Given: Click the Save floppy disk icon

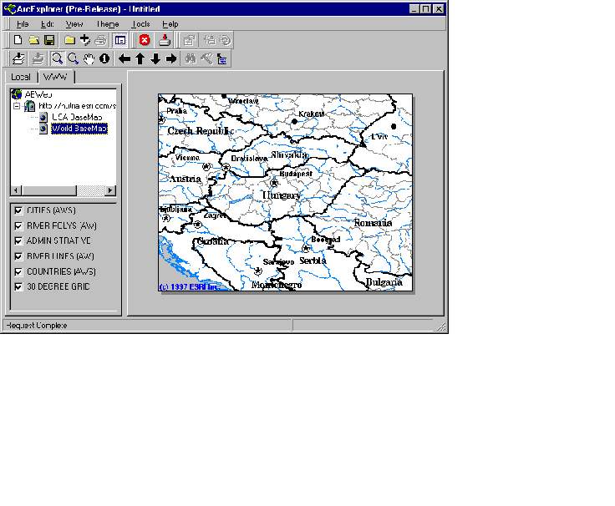Looking at the screenshot, I should (49, 40).
